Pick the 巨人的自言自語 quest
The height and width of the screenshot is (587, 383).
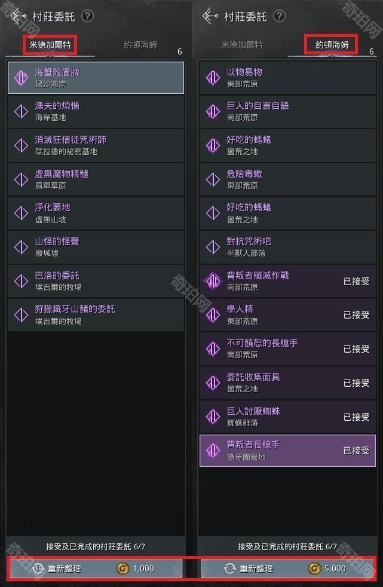(x=287, y=112)
